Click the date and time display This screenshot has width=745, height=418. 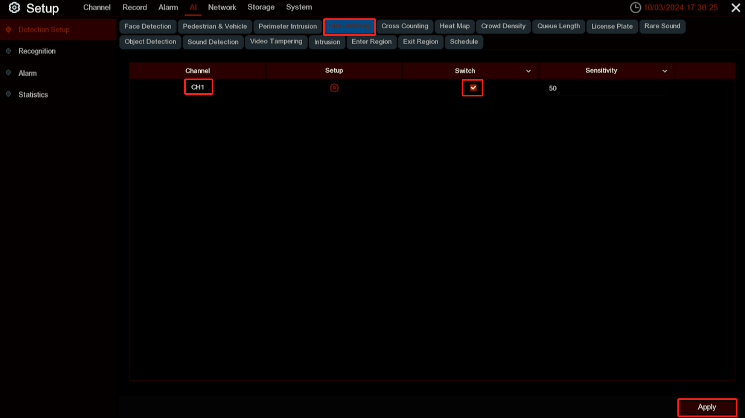click(x=681, y=8)
